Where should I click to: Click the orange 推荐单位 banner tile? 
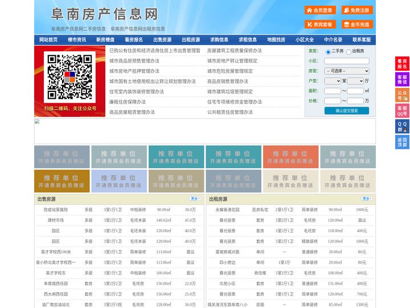tap(291, 157)
